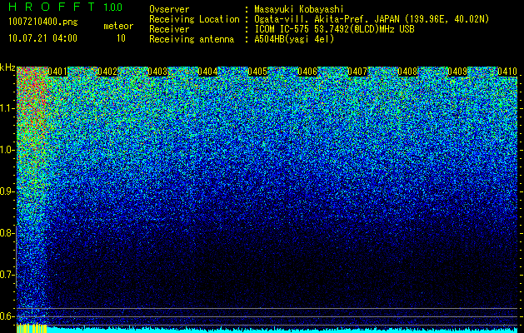Image resolution: width=524 pixels, height=333 pixels.
Task: Click the 0.8 frequency axis label
Action: (6, 233)
